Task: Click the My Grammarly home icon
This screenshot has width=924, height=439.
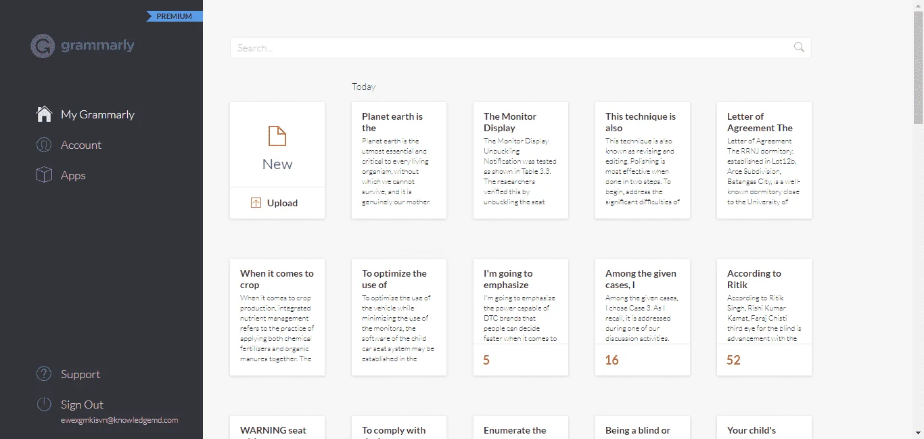Action: point(44,114)
